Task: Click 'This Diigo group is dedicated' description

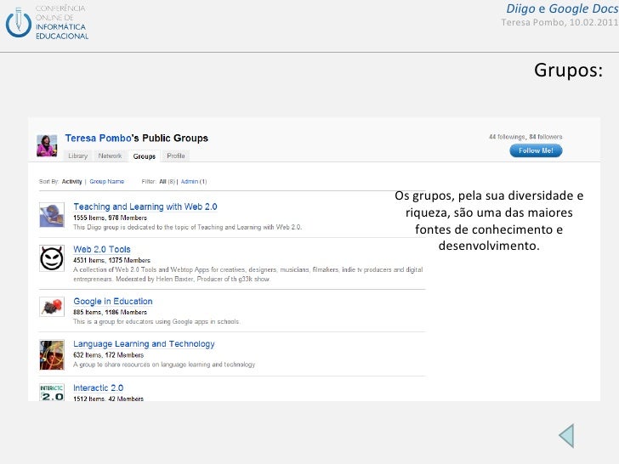Action: pos(188,227)
